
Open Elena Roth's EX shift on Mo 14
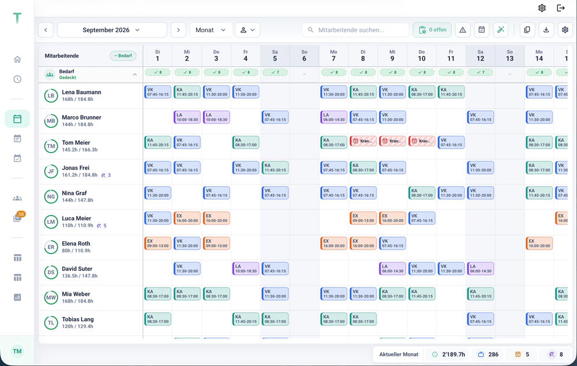539,243
